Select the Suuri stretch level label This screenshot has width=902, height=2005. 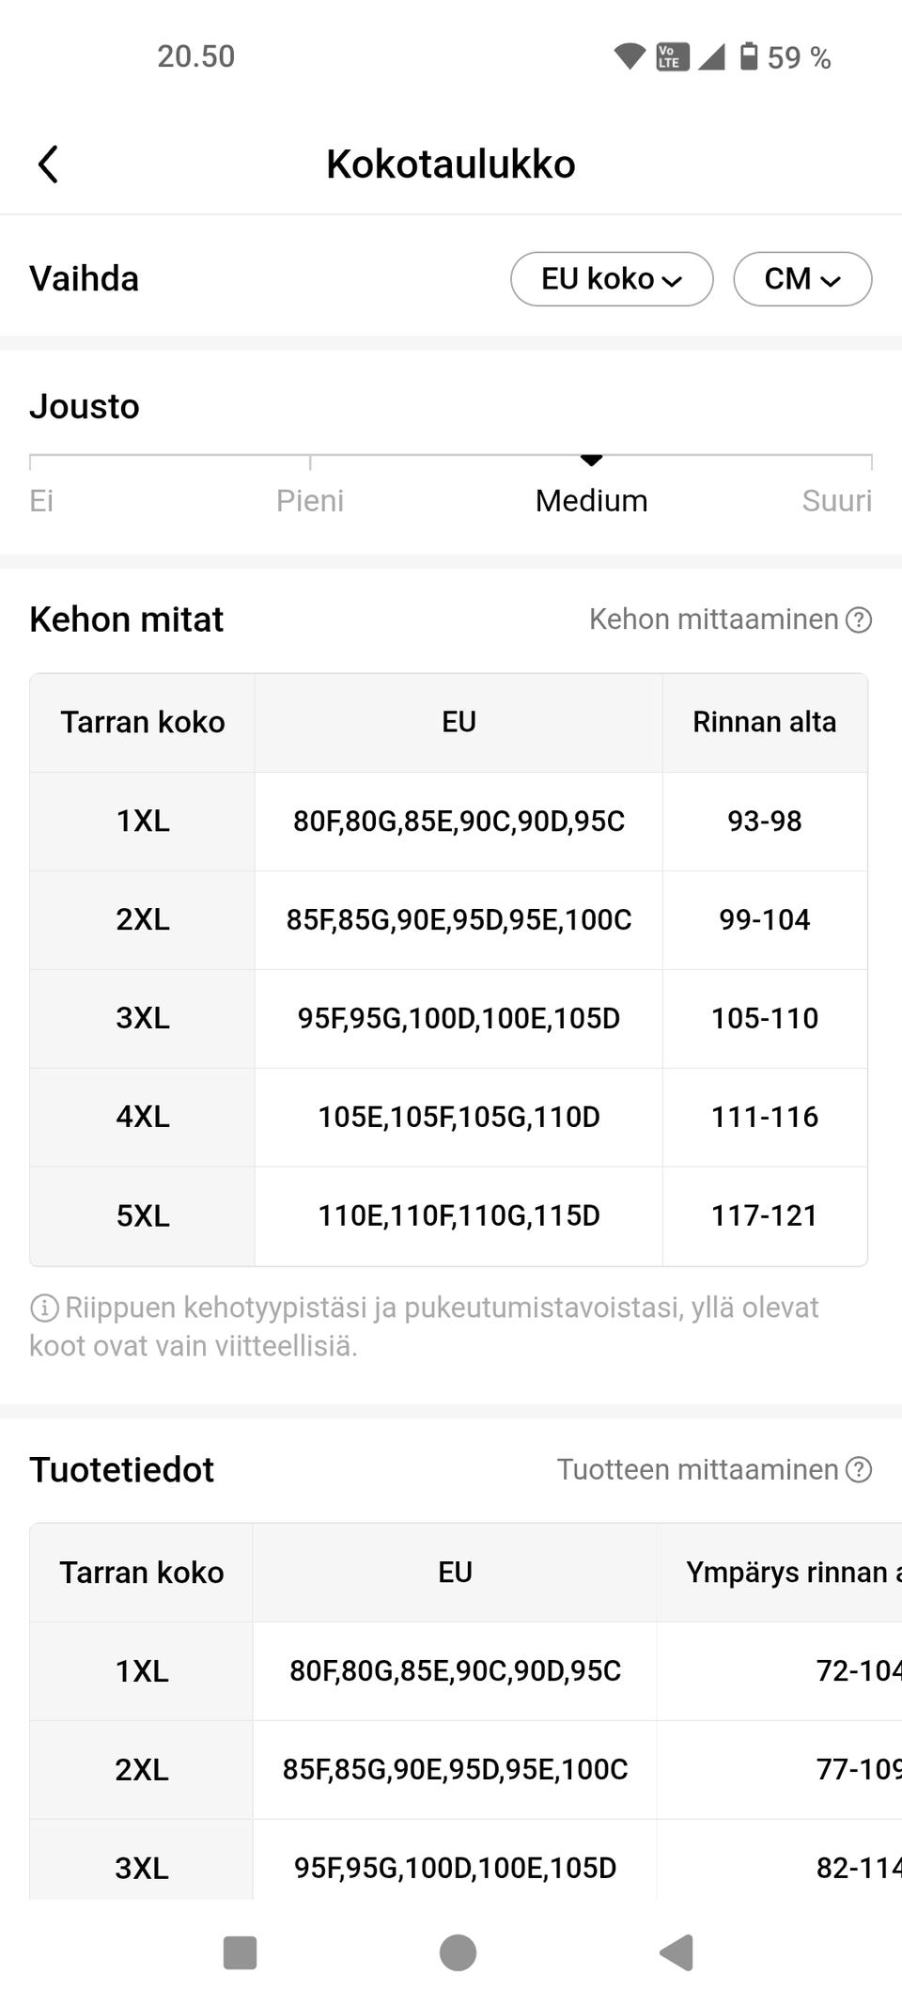point(836,501)
